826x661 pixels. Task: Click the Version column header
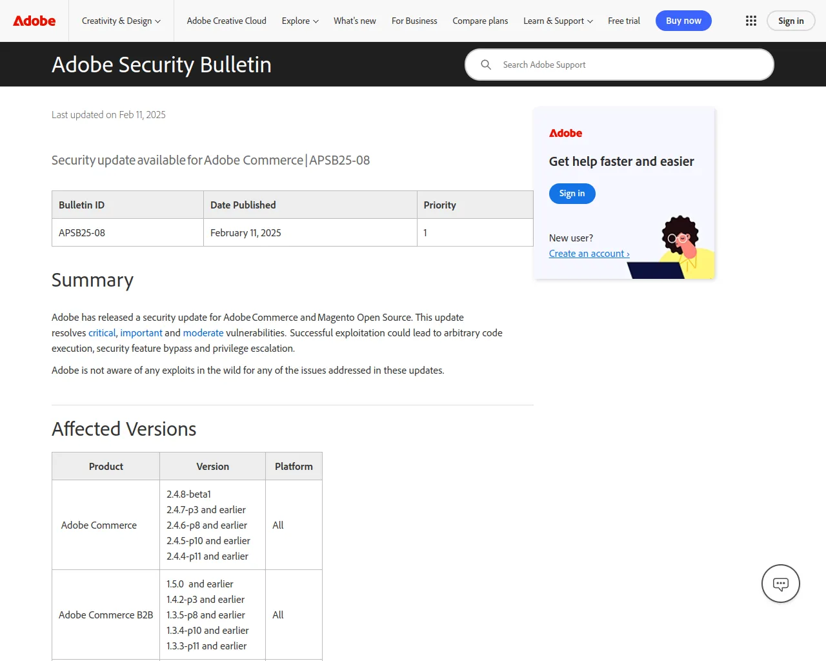point(212,466)
